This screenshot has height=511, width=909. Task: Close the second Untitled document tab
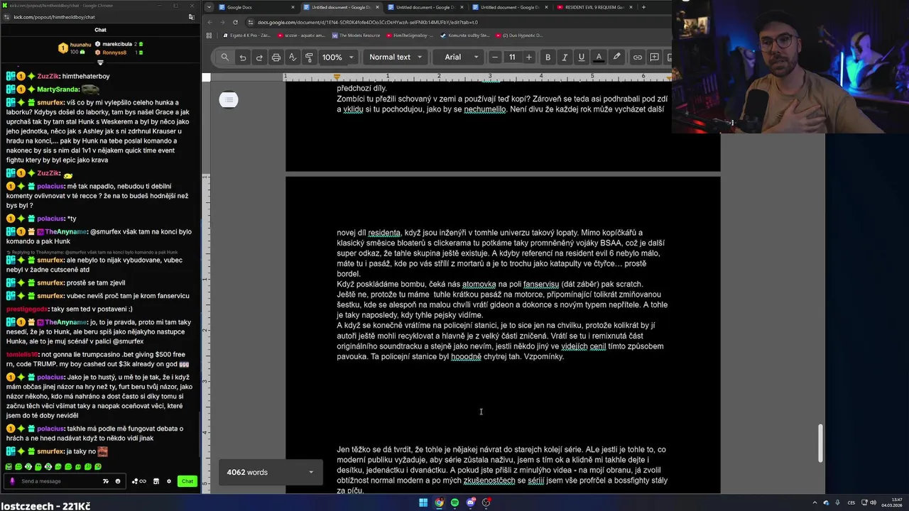[x=376, y=7]
